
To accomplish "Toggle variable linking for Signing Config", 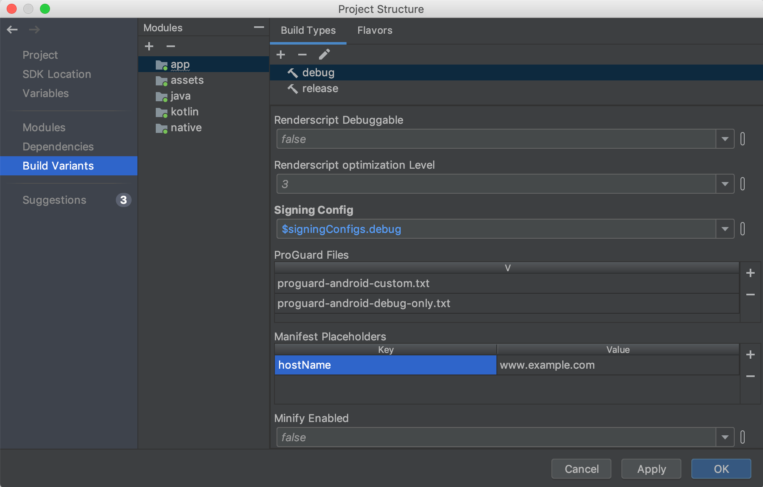I will [x=743, y=229].
